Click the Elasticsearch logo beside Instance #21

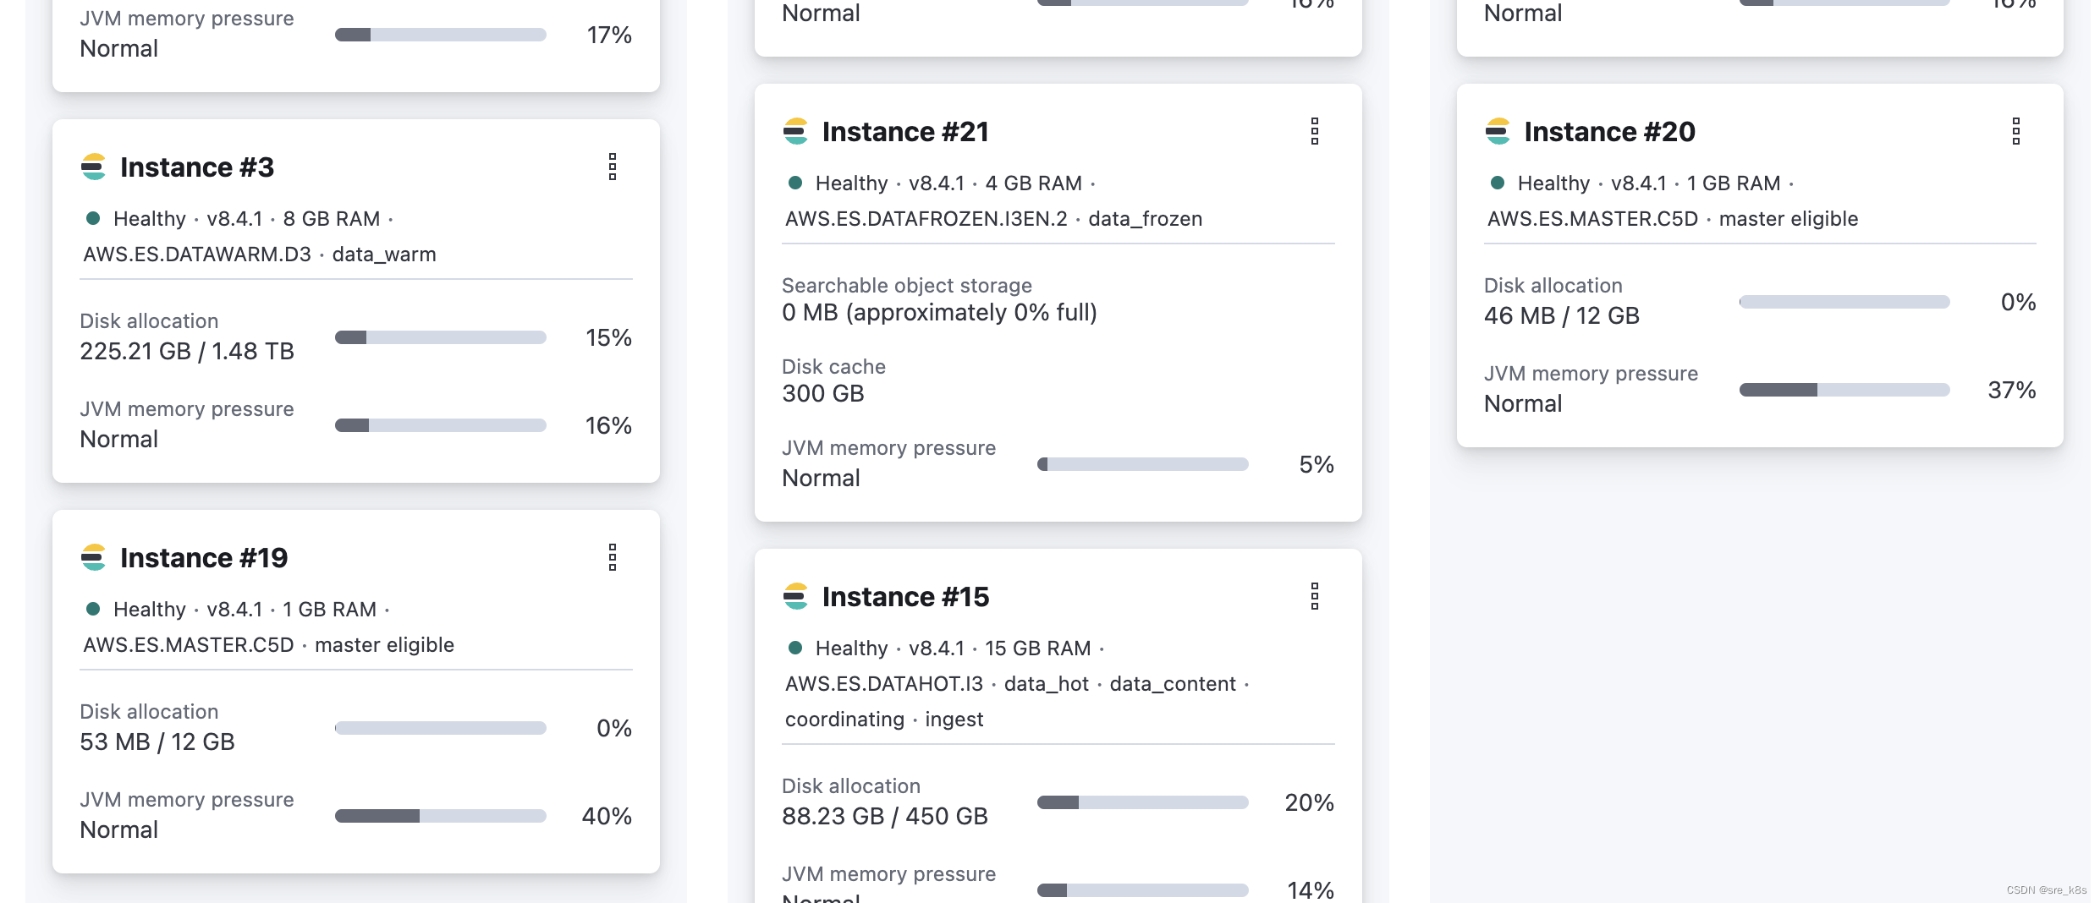[x=795, y=132]
